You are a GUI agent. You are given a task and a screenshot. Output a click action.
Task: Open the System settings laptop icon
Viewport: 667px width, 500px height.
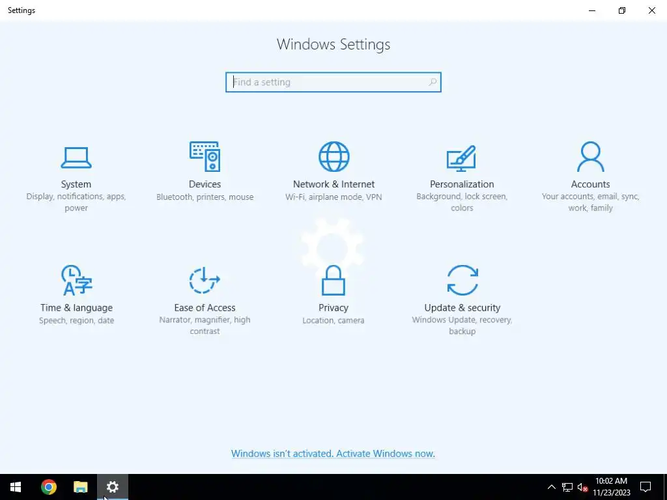(x=76, y=158)
